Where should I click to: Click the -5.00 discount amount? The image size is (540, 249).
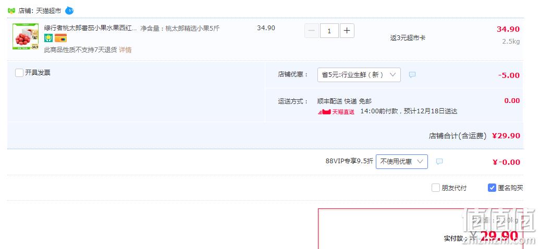[x=509, y=75]
